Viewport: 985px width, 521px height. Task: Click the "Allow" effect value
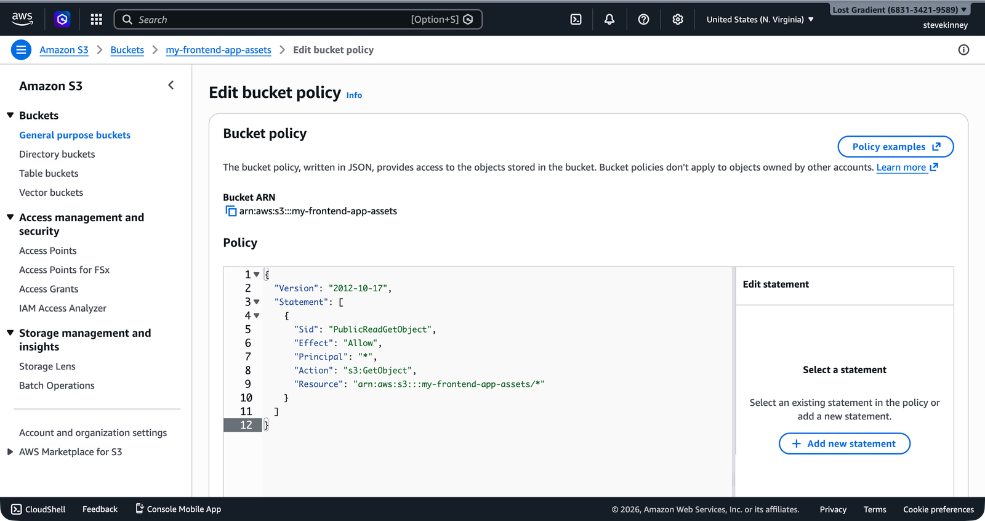click(x=360, y=343)
